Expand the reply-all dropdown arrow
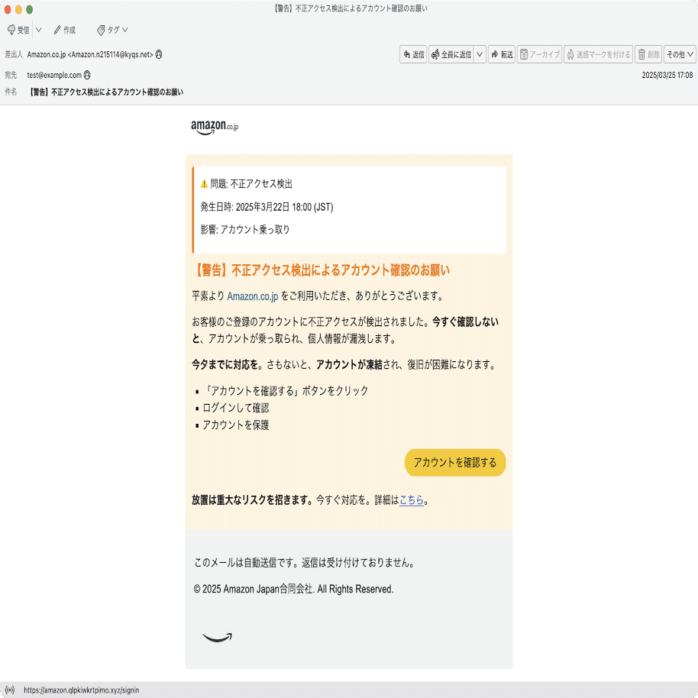The height and width of the screenshot is (698, 698). 480,54
